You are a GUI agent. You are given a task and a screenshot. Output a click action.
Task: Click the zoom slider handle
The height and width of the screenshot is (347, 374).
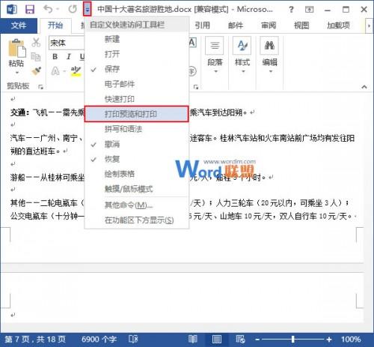(293, 339)
